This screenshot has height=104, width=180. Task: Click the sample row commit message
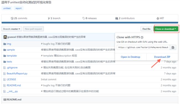[78, 50]
